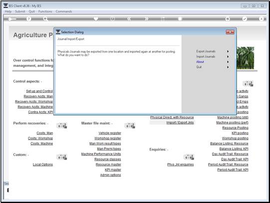Open Import / Export Jnls link

coord(180,123)
